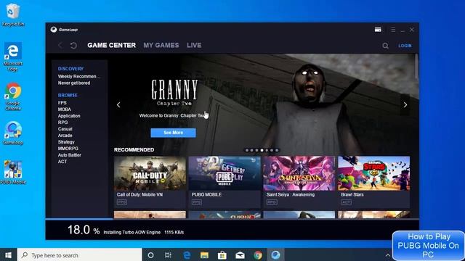Click the GameLoop logo in title bar
Image resolution: width=465 pixels, height=261 pixels.
click(64, 30)
